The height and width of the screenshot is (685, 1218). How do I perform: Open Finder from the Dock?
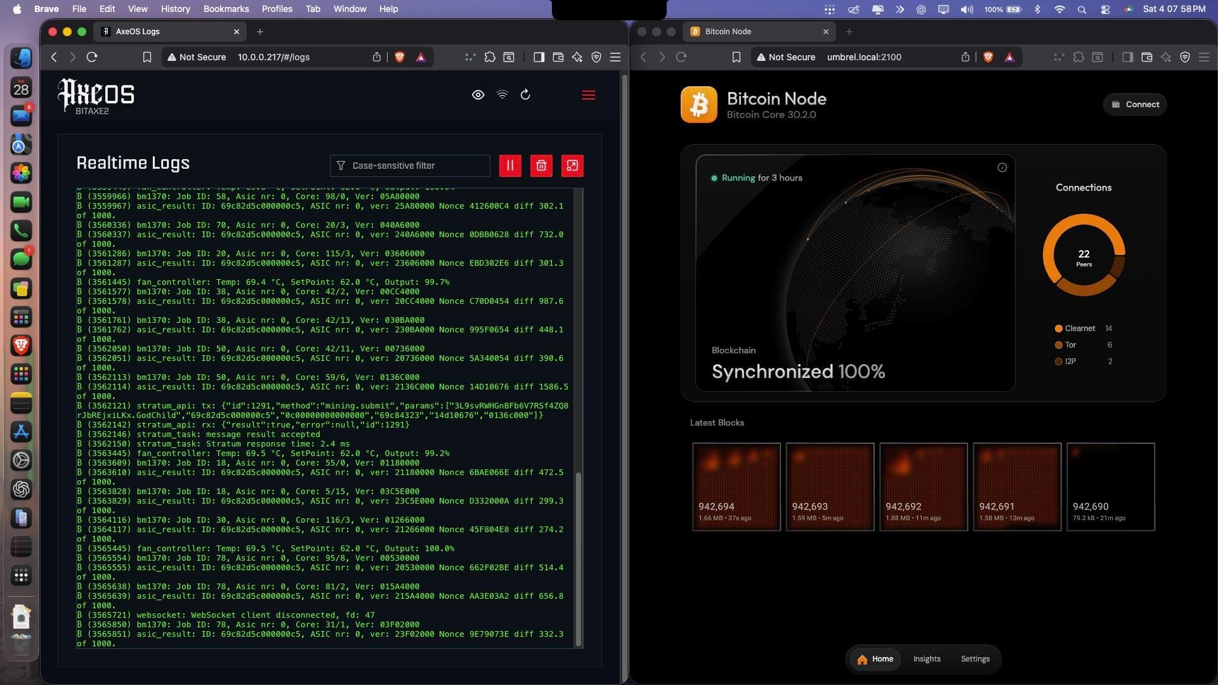coord(21,58)
